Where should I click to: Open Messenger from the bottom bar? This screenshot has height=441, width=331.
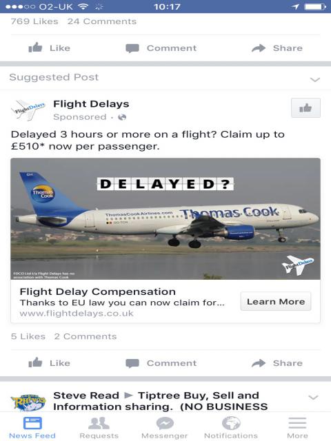coord(165,427)
